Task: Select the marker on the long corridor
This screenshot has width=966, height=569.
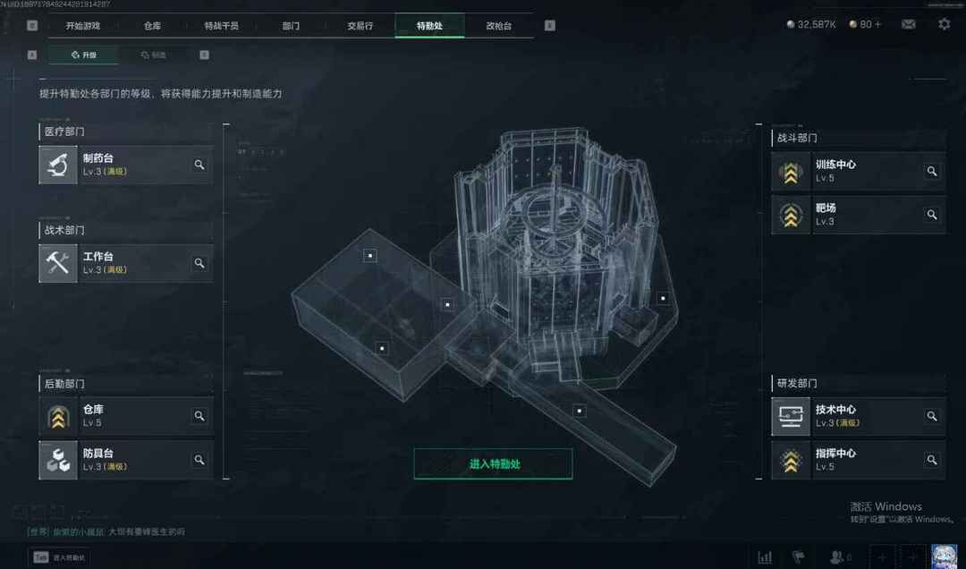Action: [x=579, y=411]
